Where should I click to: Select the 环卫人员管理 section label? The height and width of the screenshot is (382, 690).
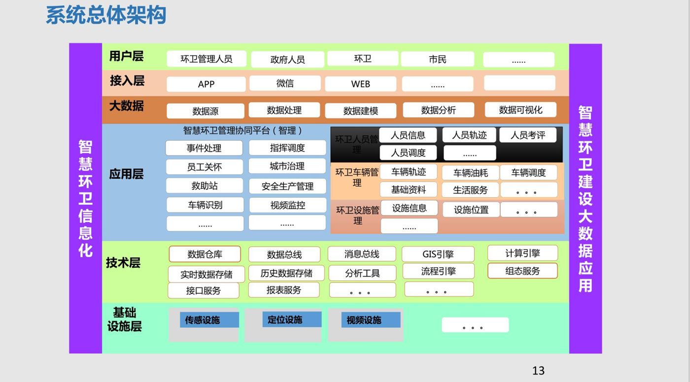(357, 144)
